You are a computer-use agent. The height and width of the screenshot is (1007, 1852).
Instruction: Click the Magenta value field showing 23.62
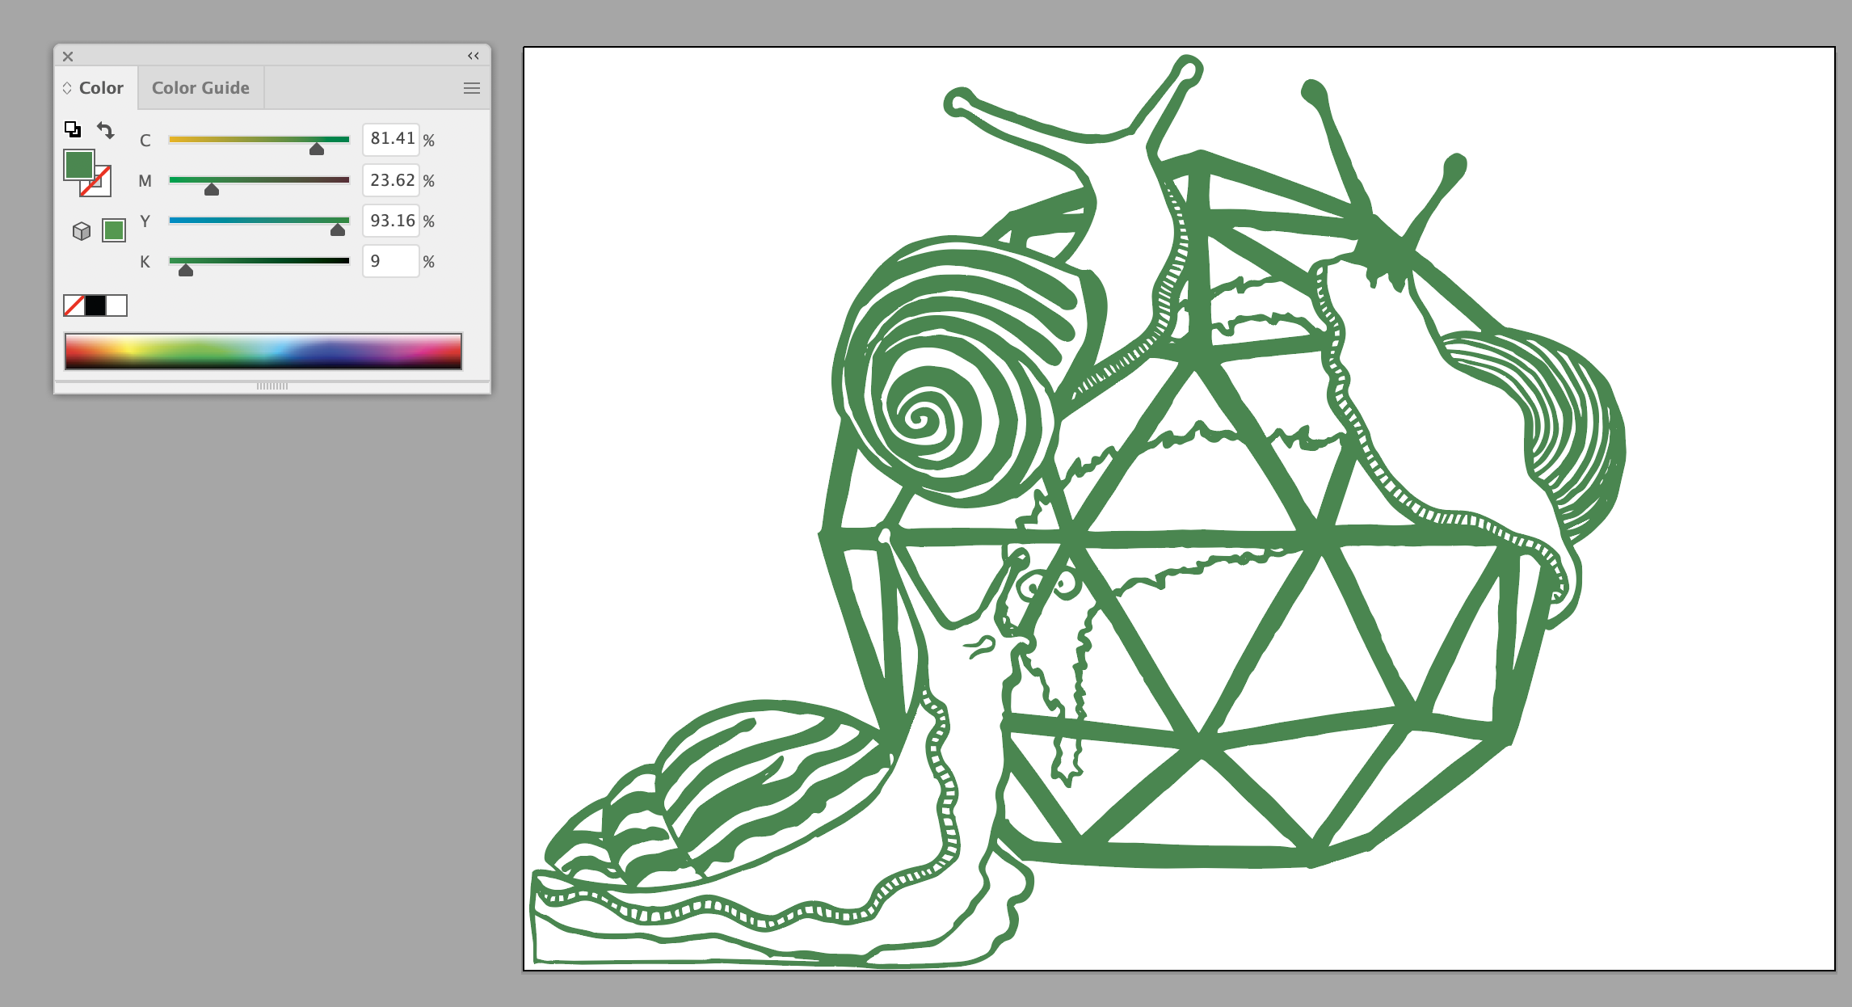click(x=391, y=180)
